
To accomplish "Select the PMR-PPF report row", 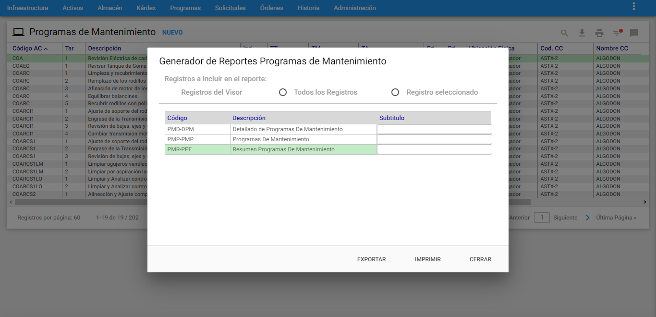I will [x=328, y=149].
